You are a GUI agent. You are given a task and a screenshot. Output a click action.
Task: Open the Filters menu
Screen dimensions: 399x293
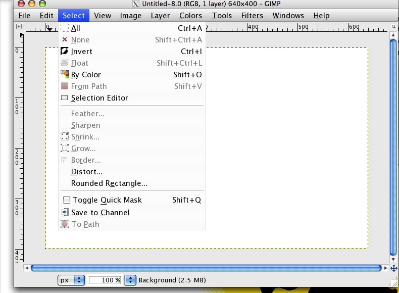252,16
